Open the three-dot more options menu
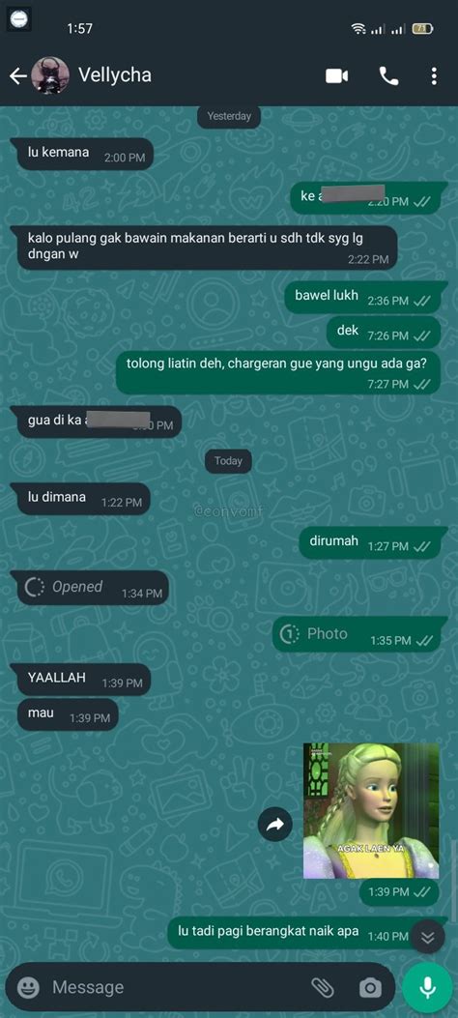Image resolution: width=458 pixels, height=1018 pixels. point(434,76)
